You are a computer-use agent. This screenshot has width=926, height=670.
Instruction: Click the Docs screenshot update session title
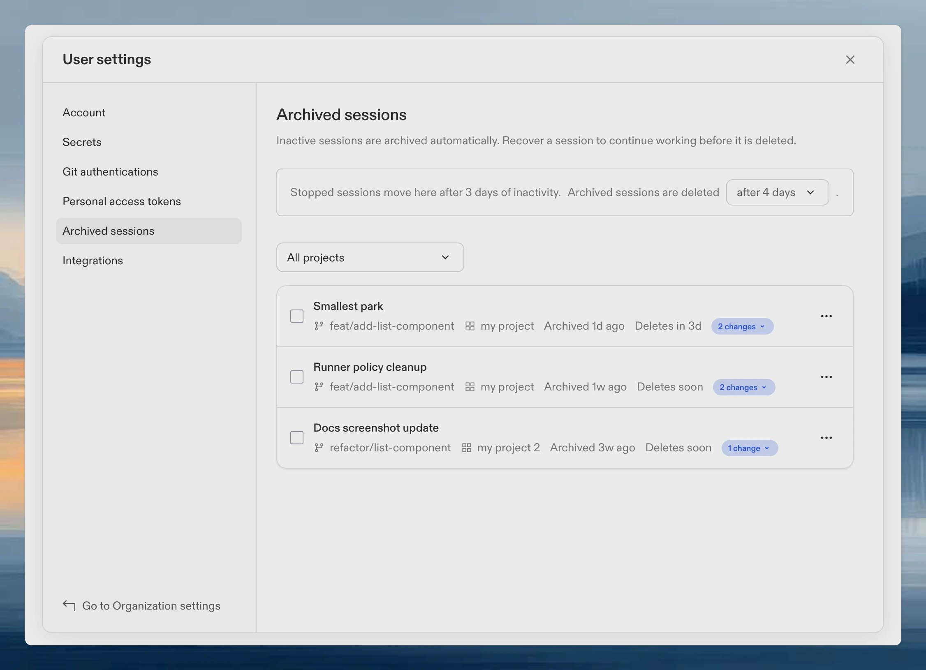pos(376,428)
